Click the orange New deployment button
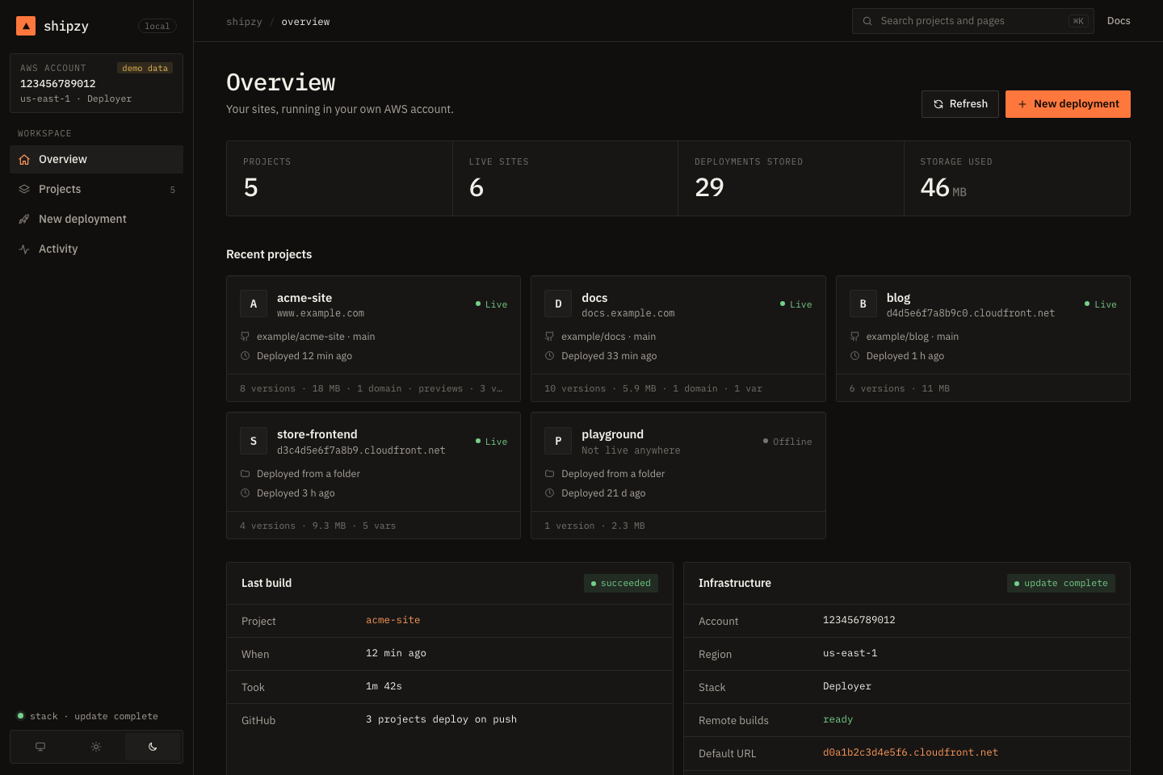1163x775 pixels. pyautogui.click(x=1068, y=104)
